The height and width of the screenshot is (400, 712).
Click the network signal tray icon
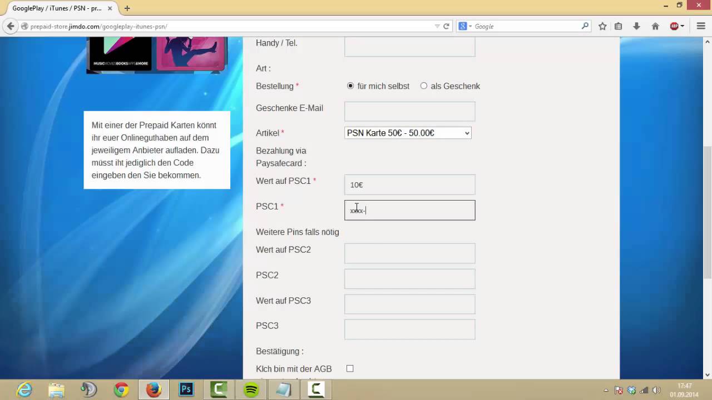(644, 390)
